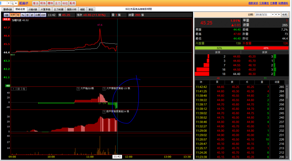Click the 哈拉 toolbar button

[65, 3]
